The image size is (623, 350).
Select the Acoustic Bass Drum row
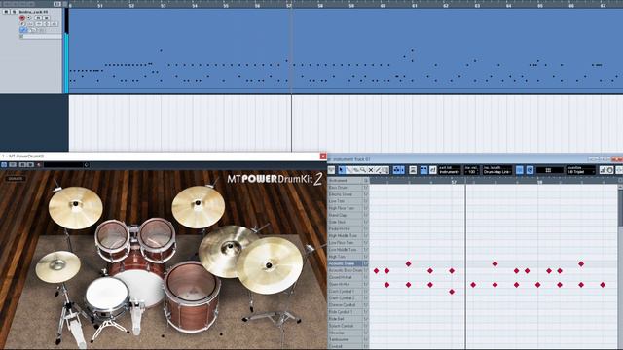(346, 270)
